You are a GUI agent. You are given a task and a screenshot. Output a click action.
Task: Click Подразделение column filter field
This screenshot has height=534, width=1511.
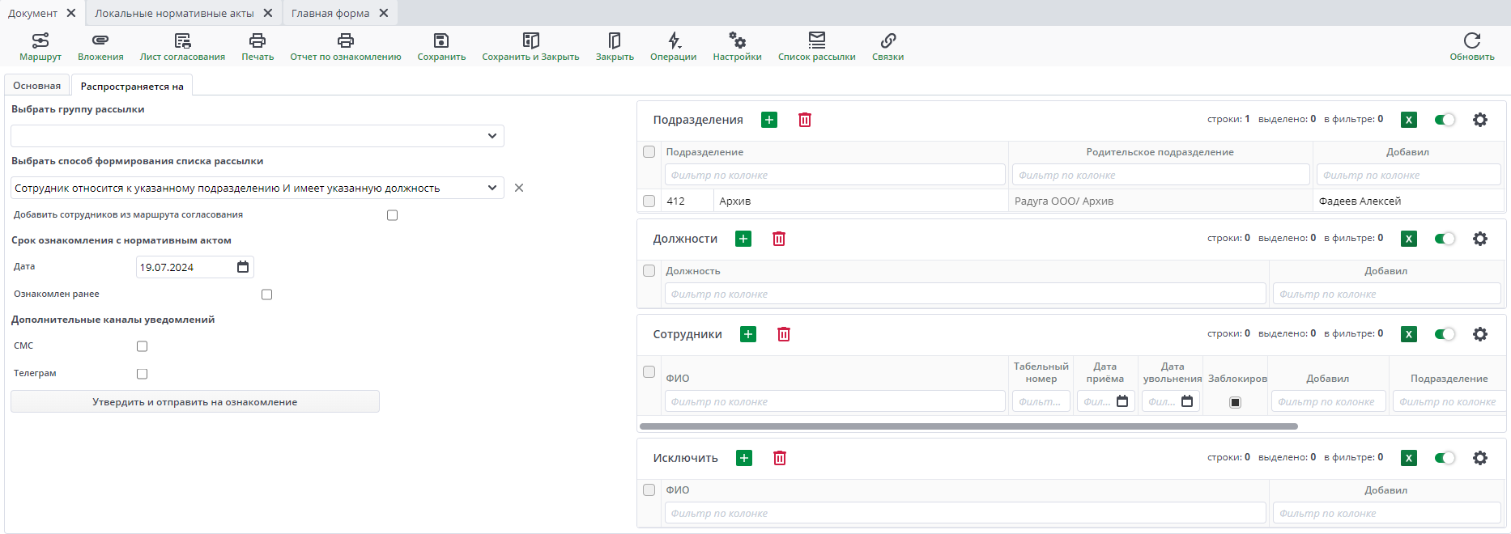[x=835, y=175]
